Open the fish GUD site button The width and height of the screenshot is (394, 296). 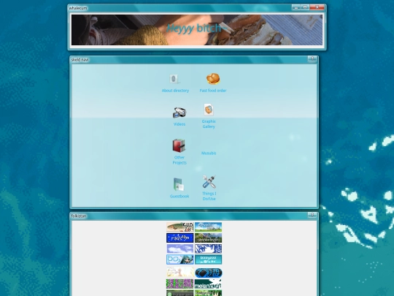(180, 227)
